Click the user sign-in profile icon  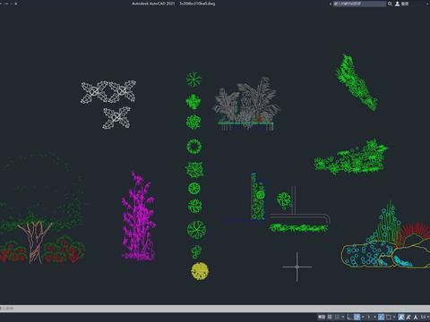(398, 4)
